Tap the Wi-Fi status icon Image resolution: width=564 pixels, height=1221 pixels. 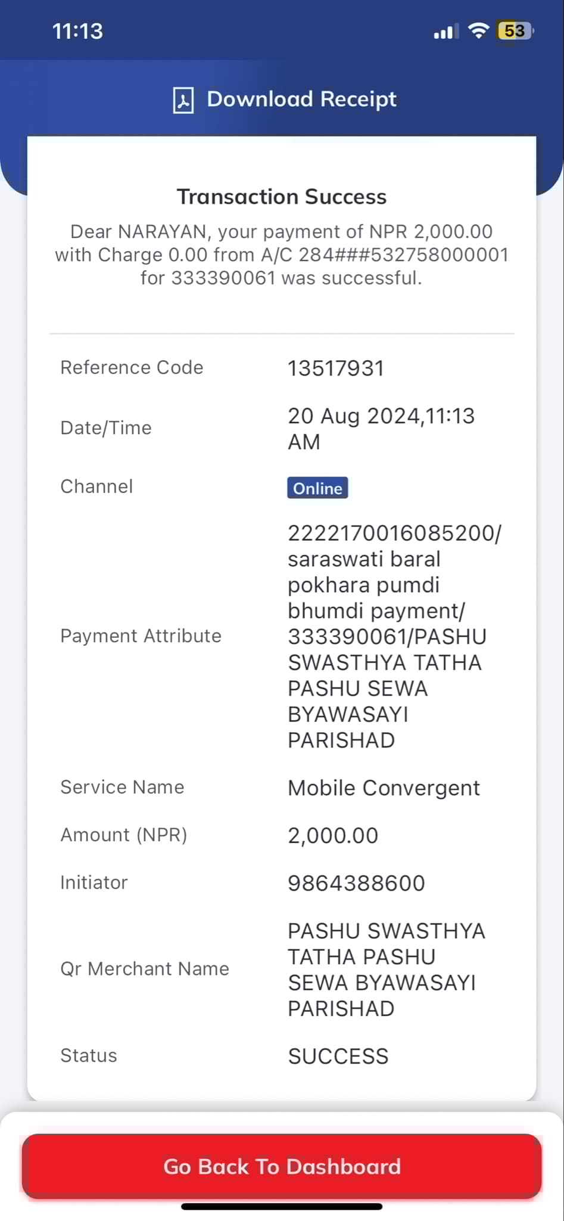coord(478,30)
